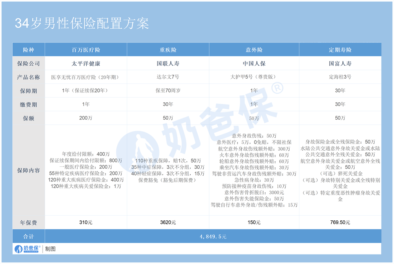
Task: Click the 保障期 row label
Action: click(29, 91)
